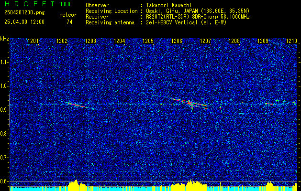Screen dimensions: 301x191
Task: Click the 1209 time marker
Action: [263, 41]
